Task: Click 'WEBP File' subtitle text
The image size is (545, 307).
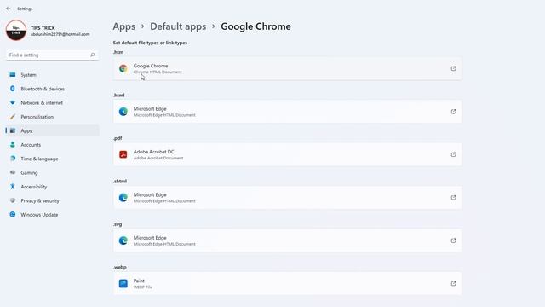Action: point(143,287)
